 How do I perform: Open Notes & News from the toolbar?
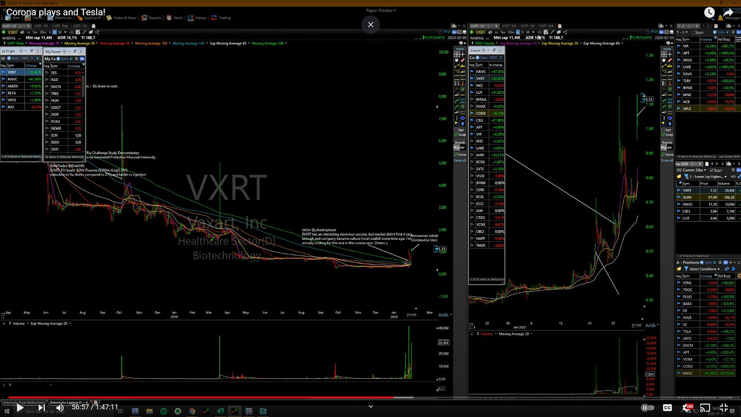[122, 18]
